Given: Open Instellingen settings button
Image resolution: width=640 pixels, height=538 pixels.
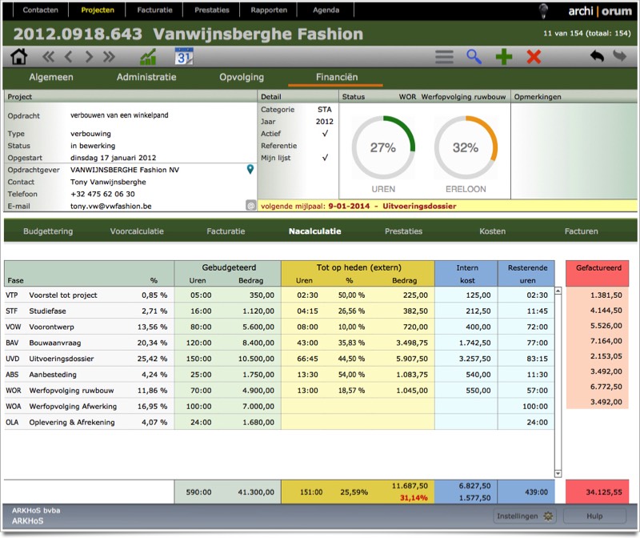Looking at the screenshot, I should click(x=526, y=516).
